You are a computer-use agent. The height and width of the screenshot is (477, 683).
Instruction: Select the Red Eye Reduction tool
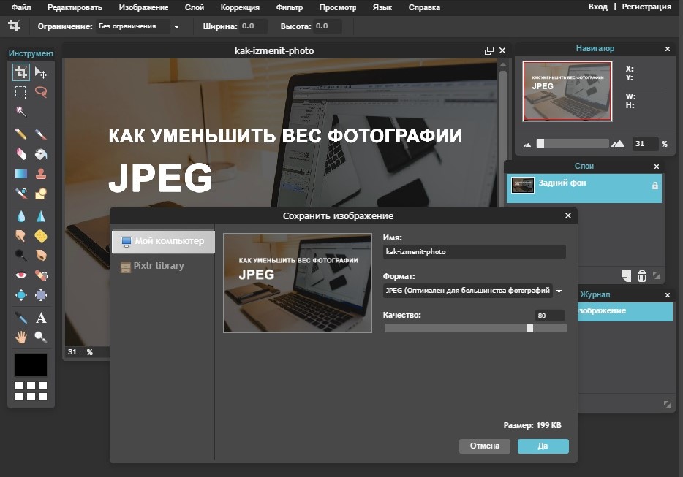[21, 275]
